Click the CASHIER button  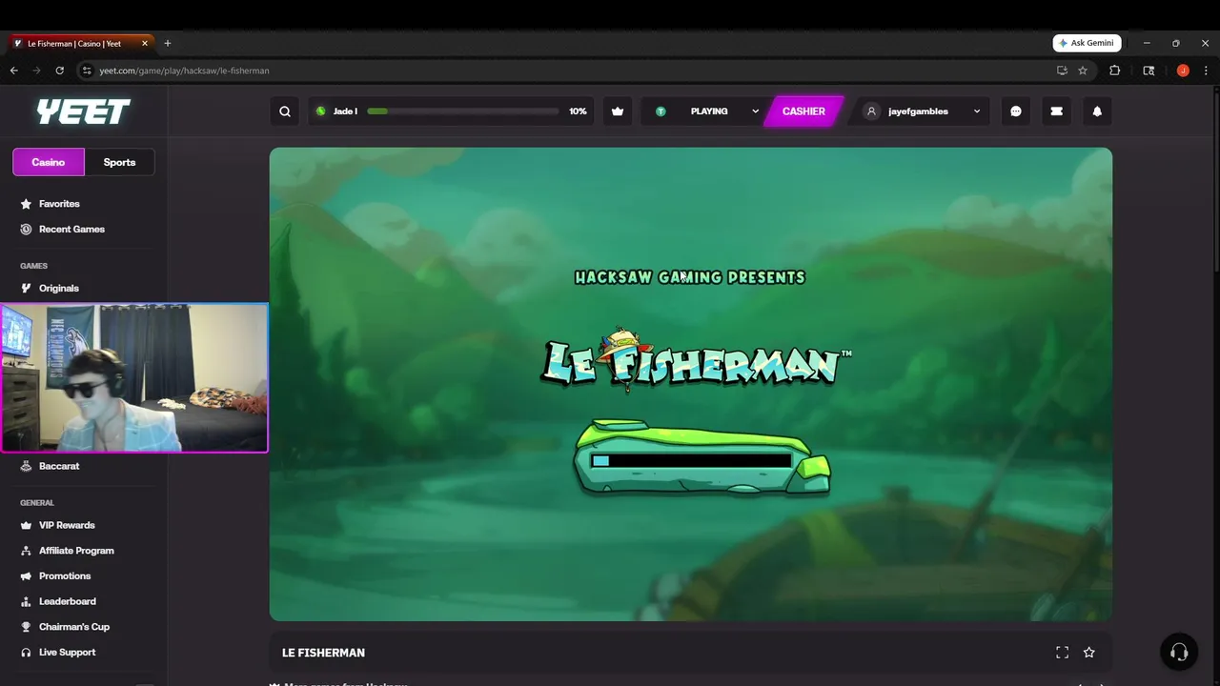(803, 111)
